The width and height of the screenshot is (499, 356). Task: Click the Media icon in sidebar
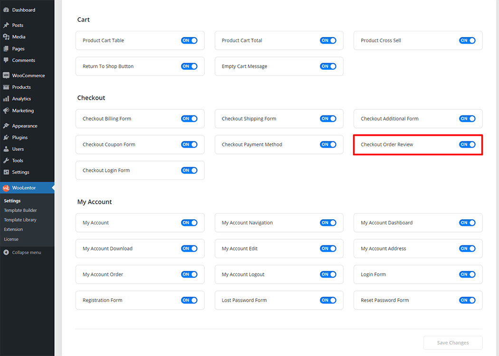pyautogui.click(x=6, y=37)
